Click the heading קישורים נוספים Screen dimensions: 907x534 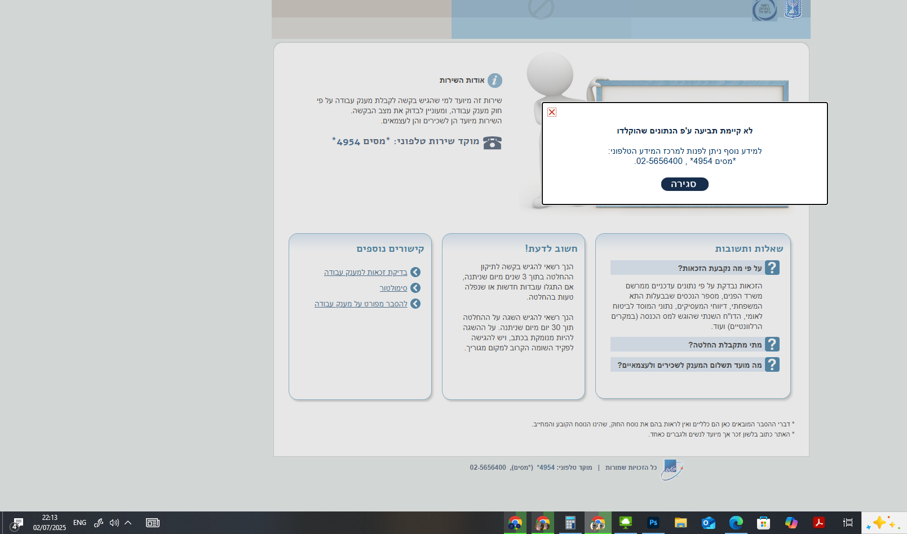(x=390, y=248)
